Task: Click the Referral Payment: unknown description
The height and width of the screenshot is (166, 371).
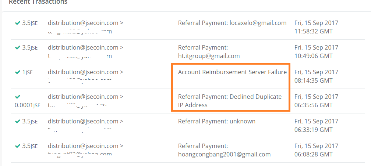Action: point(216,122)
